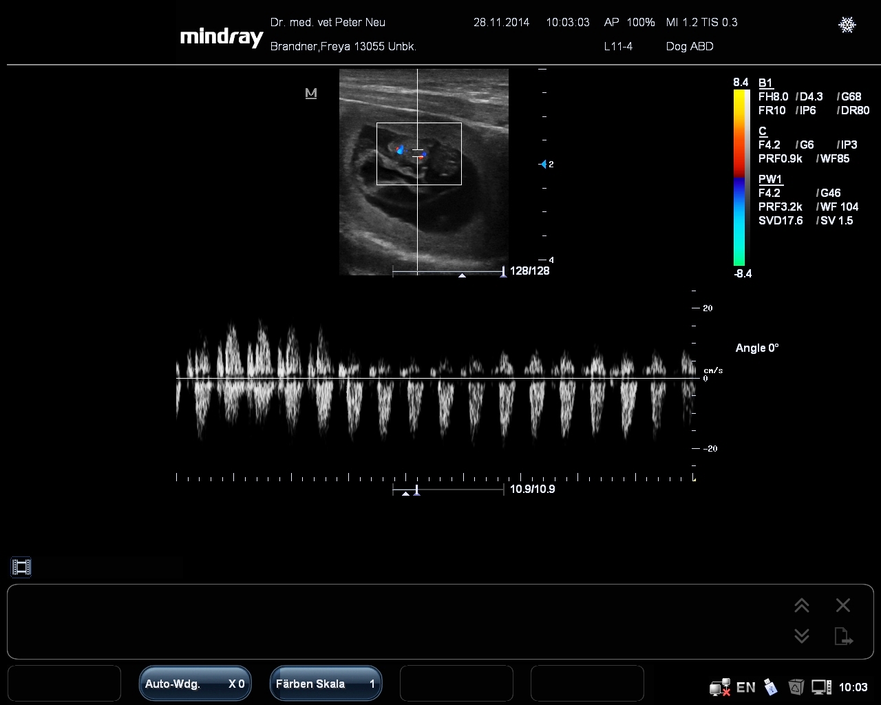Image resolution: width=881 pixels, height=705 pixels.
Task: Click the 128/128 image cine slider
Action: click(x=448, y=273)
